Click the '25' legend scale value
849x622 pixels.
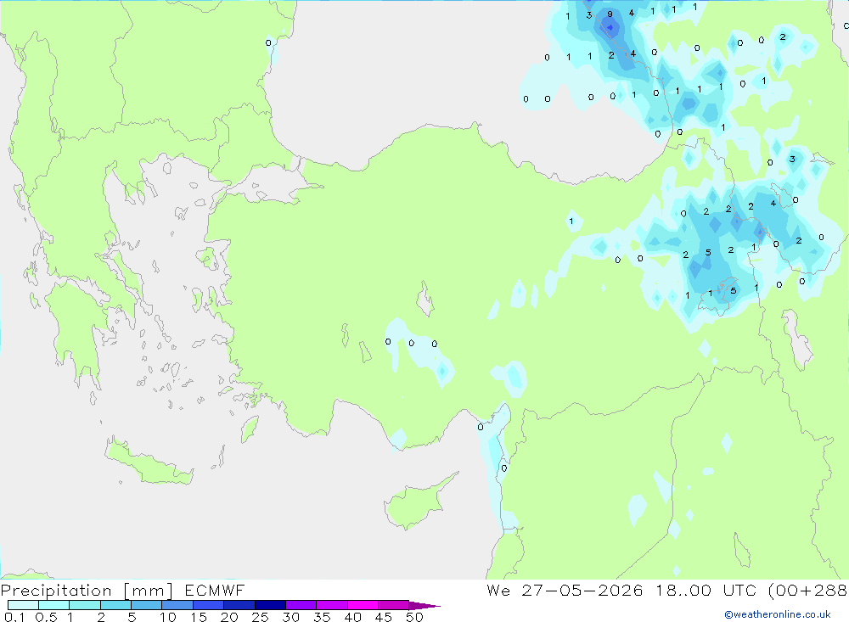(260, 617)
